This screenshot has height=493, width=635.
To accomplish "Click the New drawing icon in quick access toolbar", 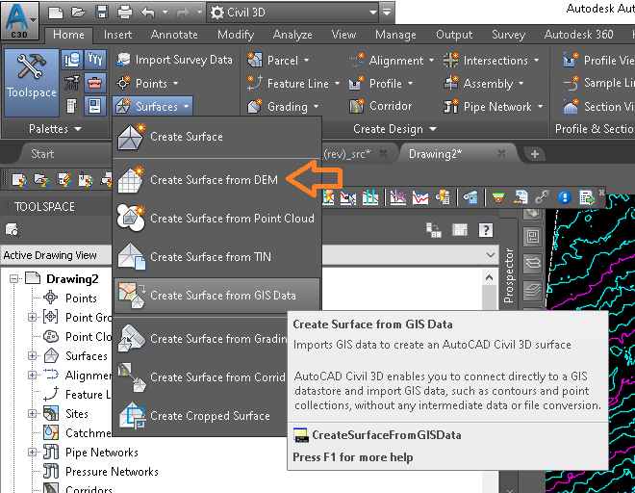I will click(x=56, y=13).
